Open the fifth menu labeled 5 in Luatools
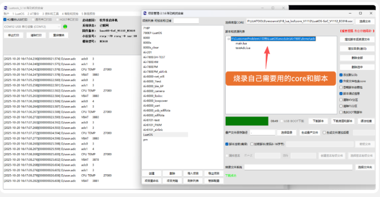 coord(88,14)
